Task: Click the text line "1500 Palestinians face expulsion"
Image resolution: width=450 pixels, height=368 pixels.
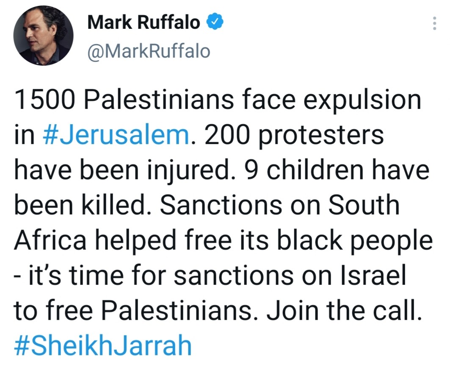Action: click(218, 100)
